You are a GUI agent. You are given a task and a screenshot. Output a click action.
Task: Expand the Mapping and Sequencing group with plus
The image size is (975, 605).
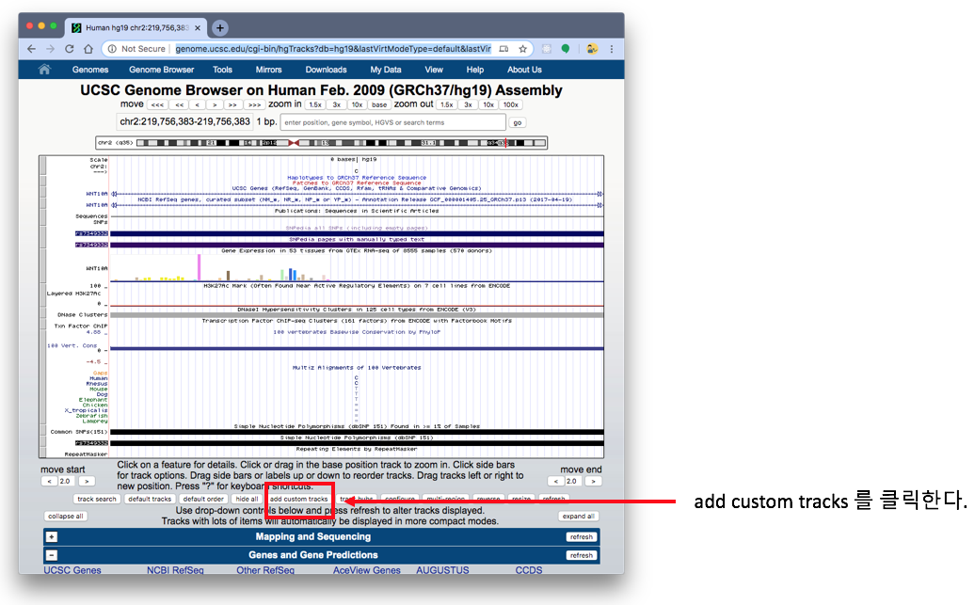52,536
